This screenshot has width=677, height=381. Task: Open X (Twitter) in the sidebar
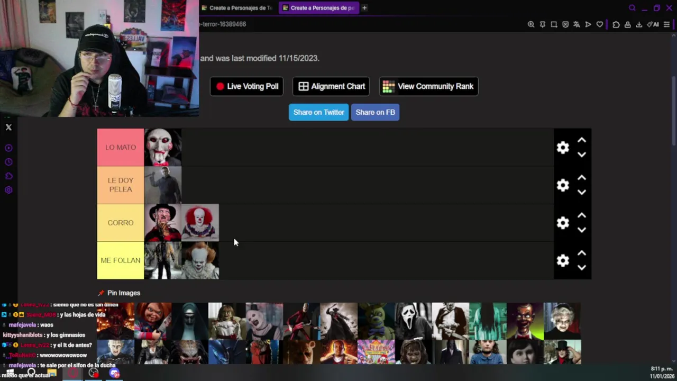(8, 127)
